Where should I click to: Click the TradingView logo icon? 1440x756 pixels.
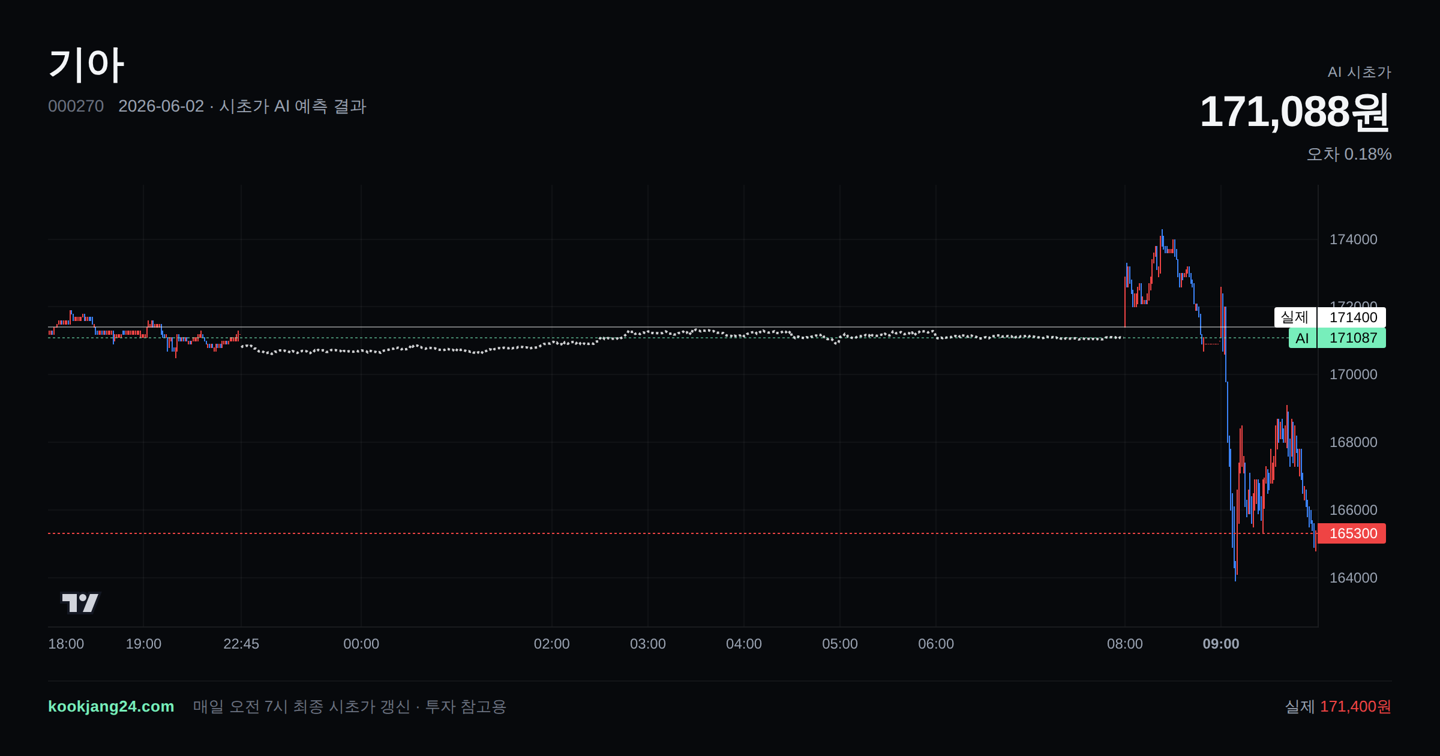pos(80,602)
